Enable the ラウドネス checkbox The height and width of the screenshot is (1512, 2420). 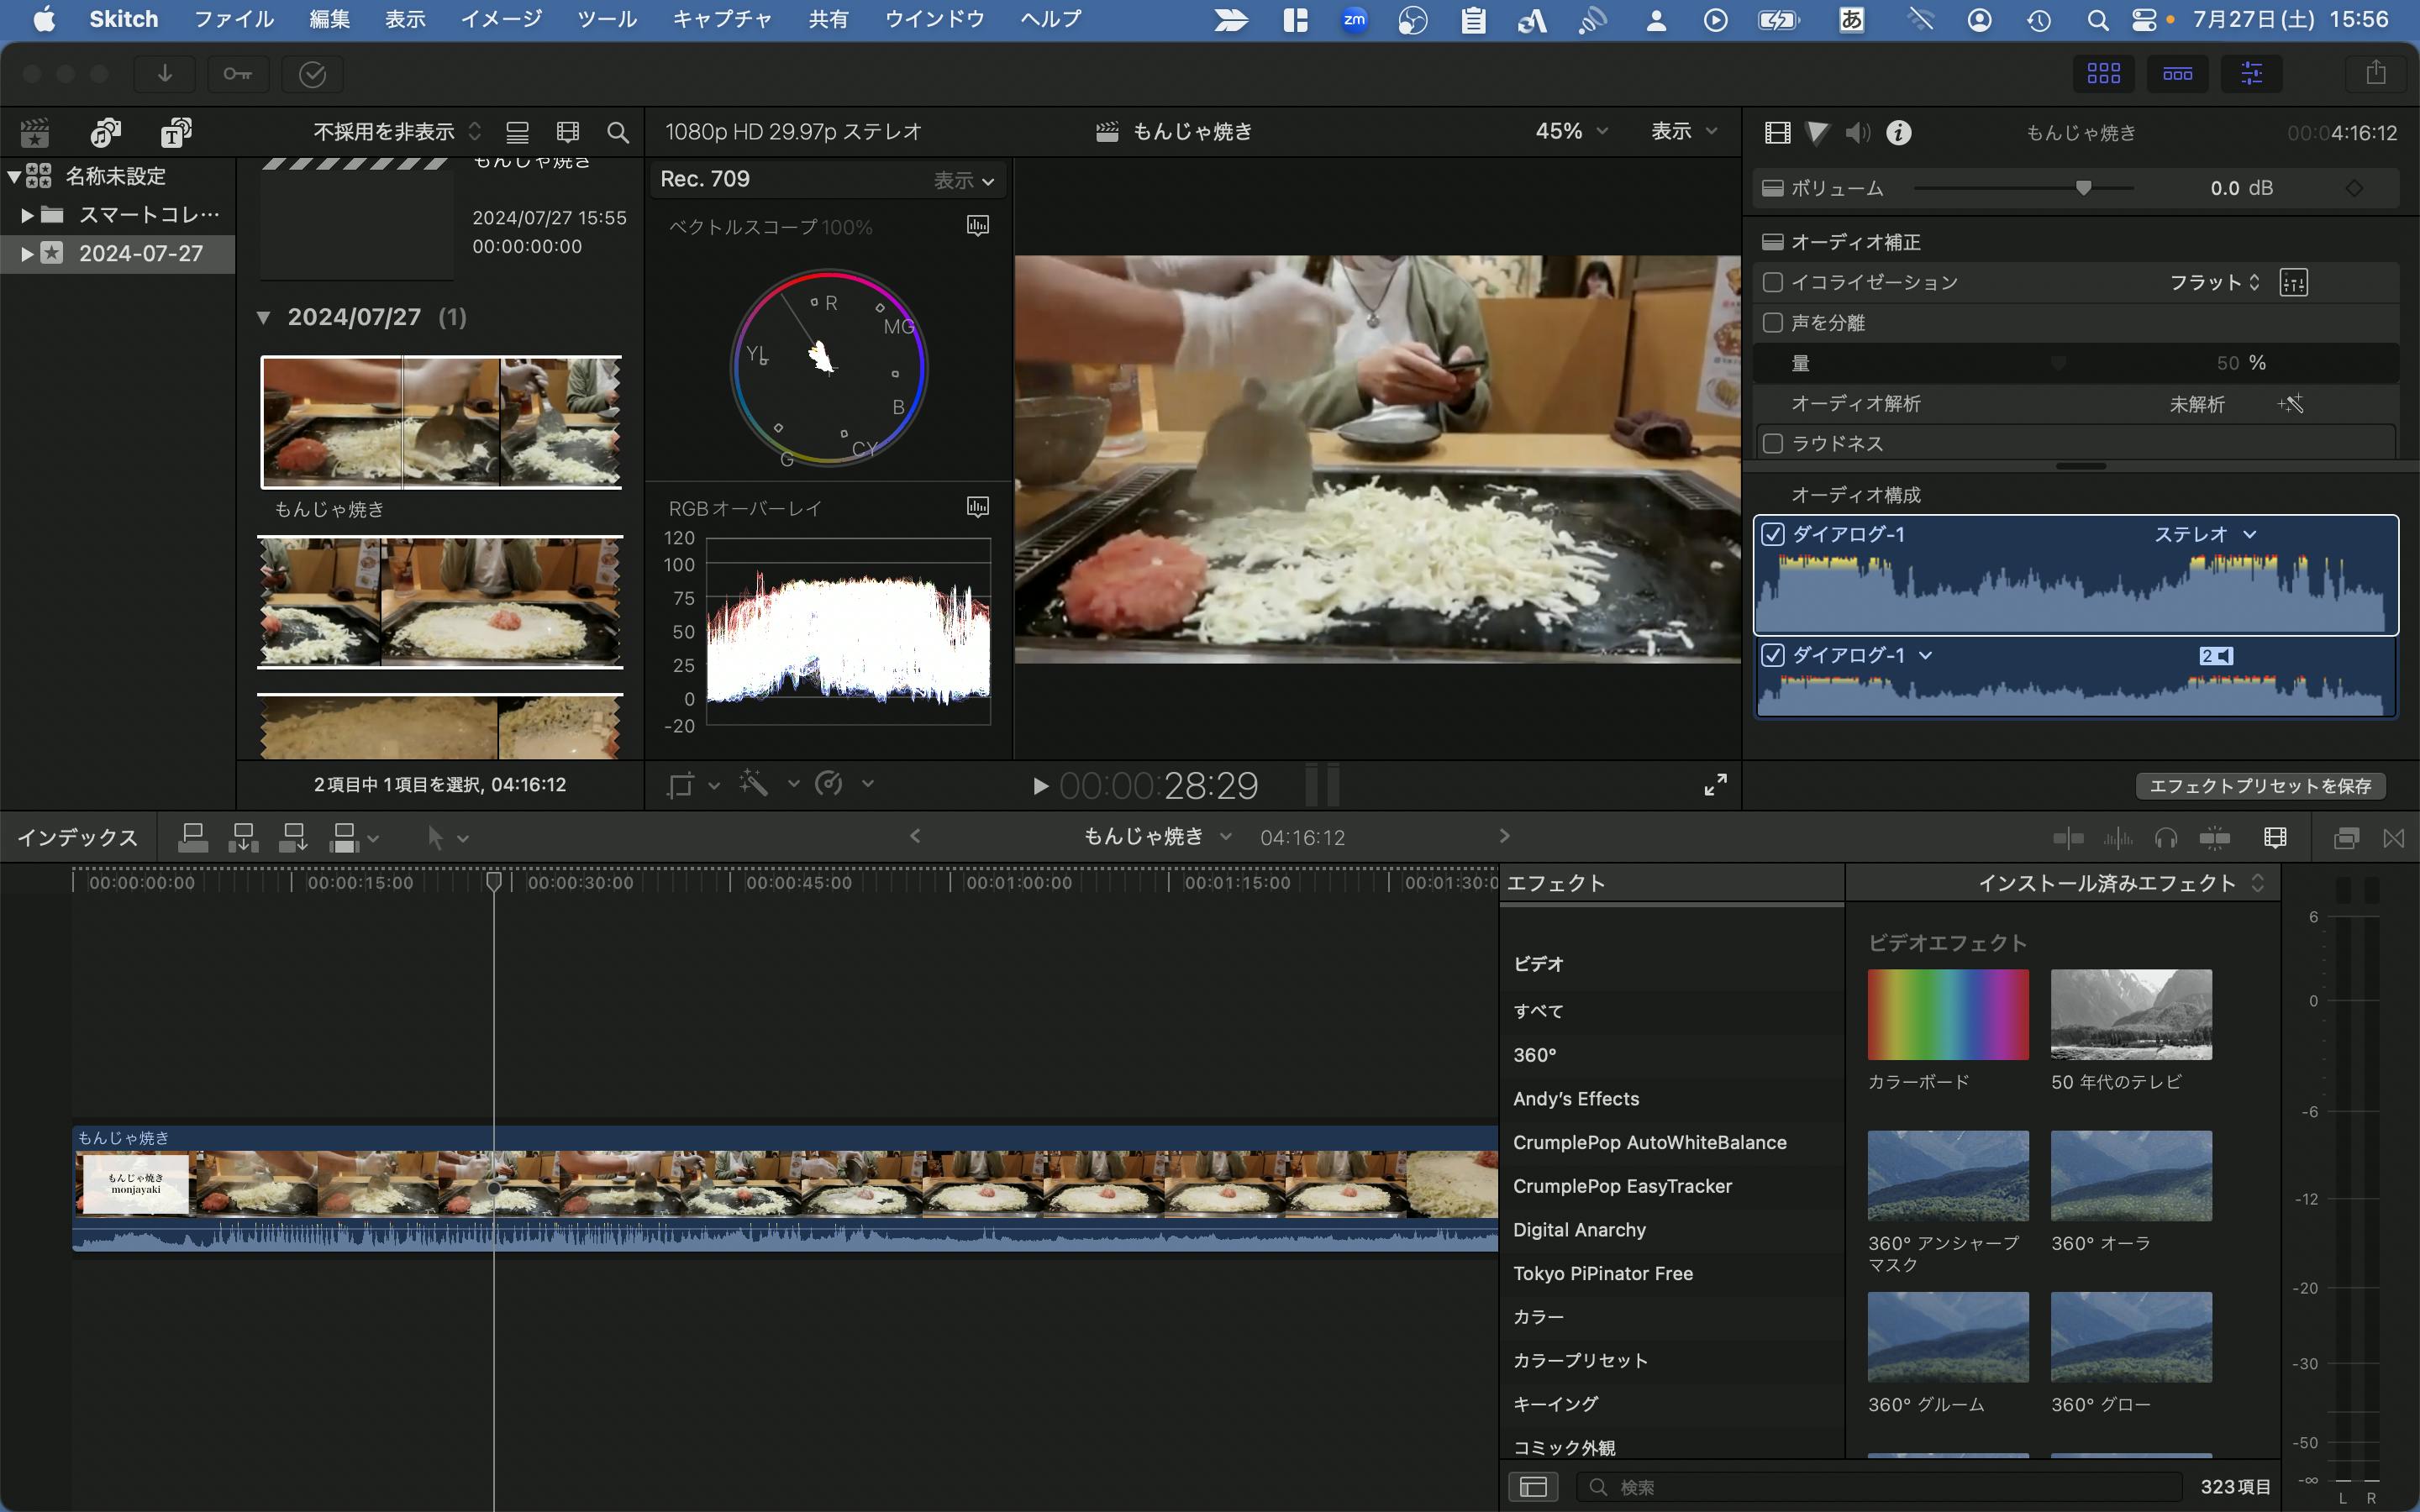(x=1773, y=443)
